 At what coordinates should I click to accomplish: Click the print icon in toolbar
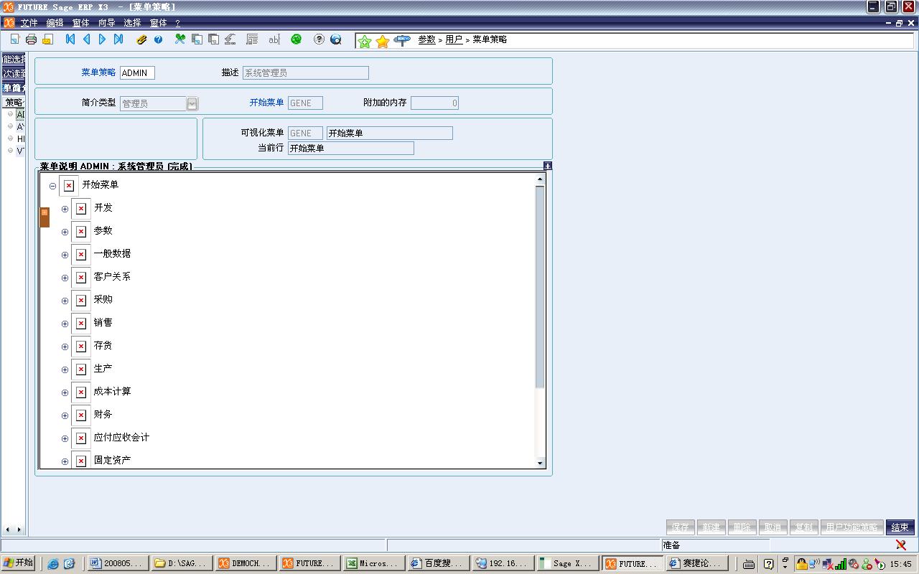click(31, 39)
